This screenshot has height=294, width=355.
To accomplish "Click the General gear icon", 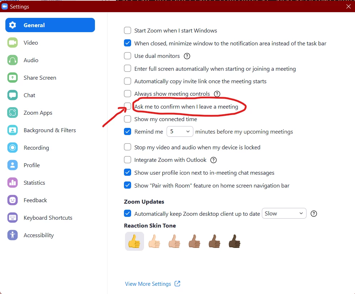I will point(13,25).
